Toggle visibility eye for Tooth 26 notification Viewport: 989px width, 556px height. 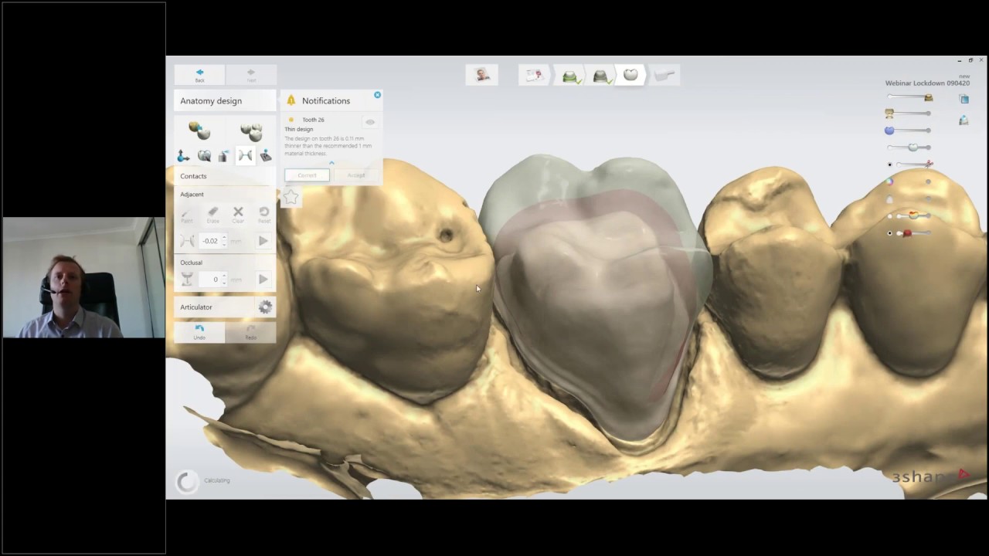tap(370, 122)
